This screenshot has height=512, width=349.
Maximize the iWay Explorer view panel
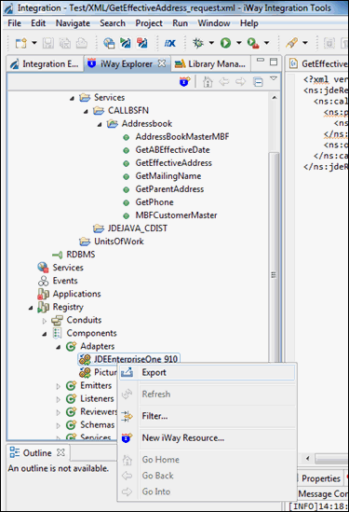coord(274,62)
